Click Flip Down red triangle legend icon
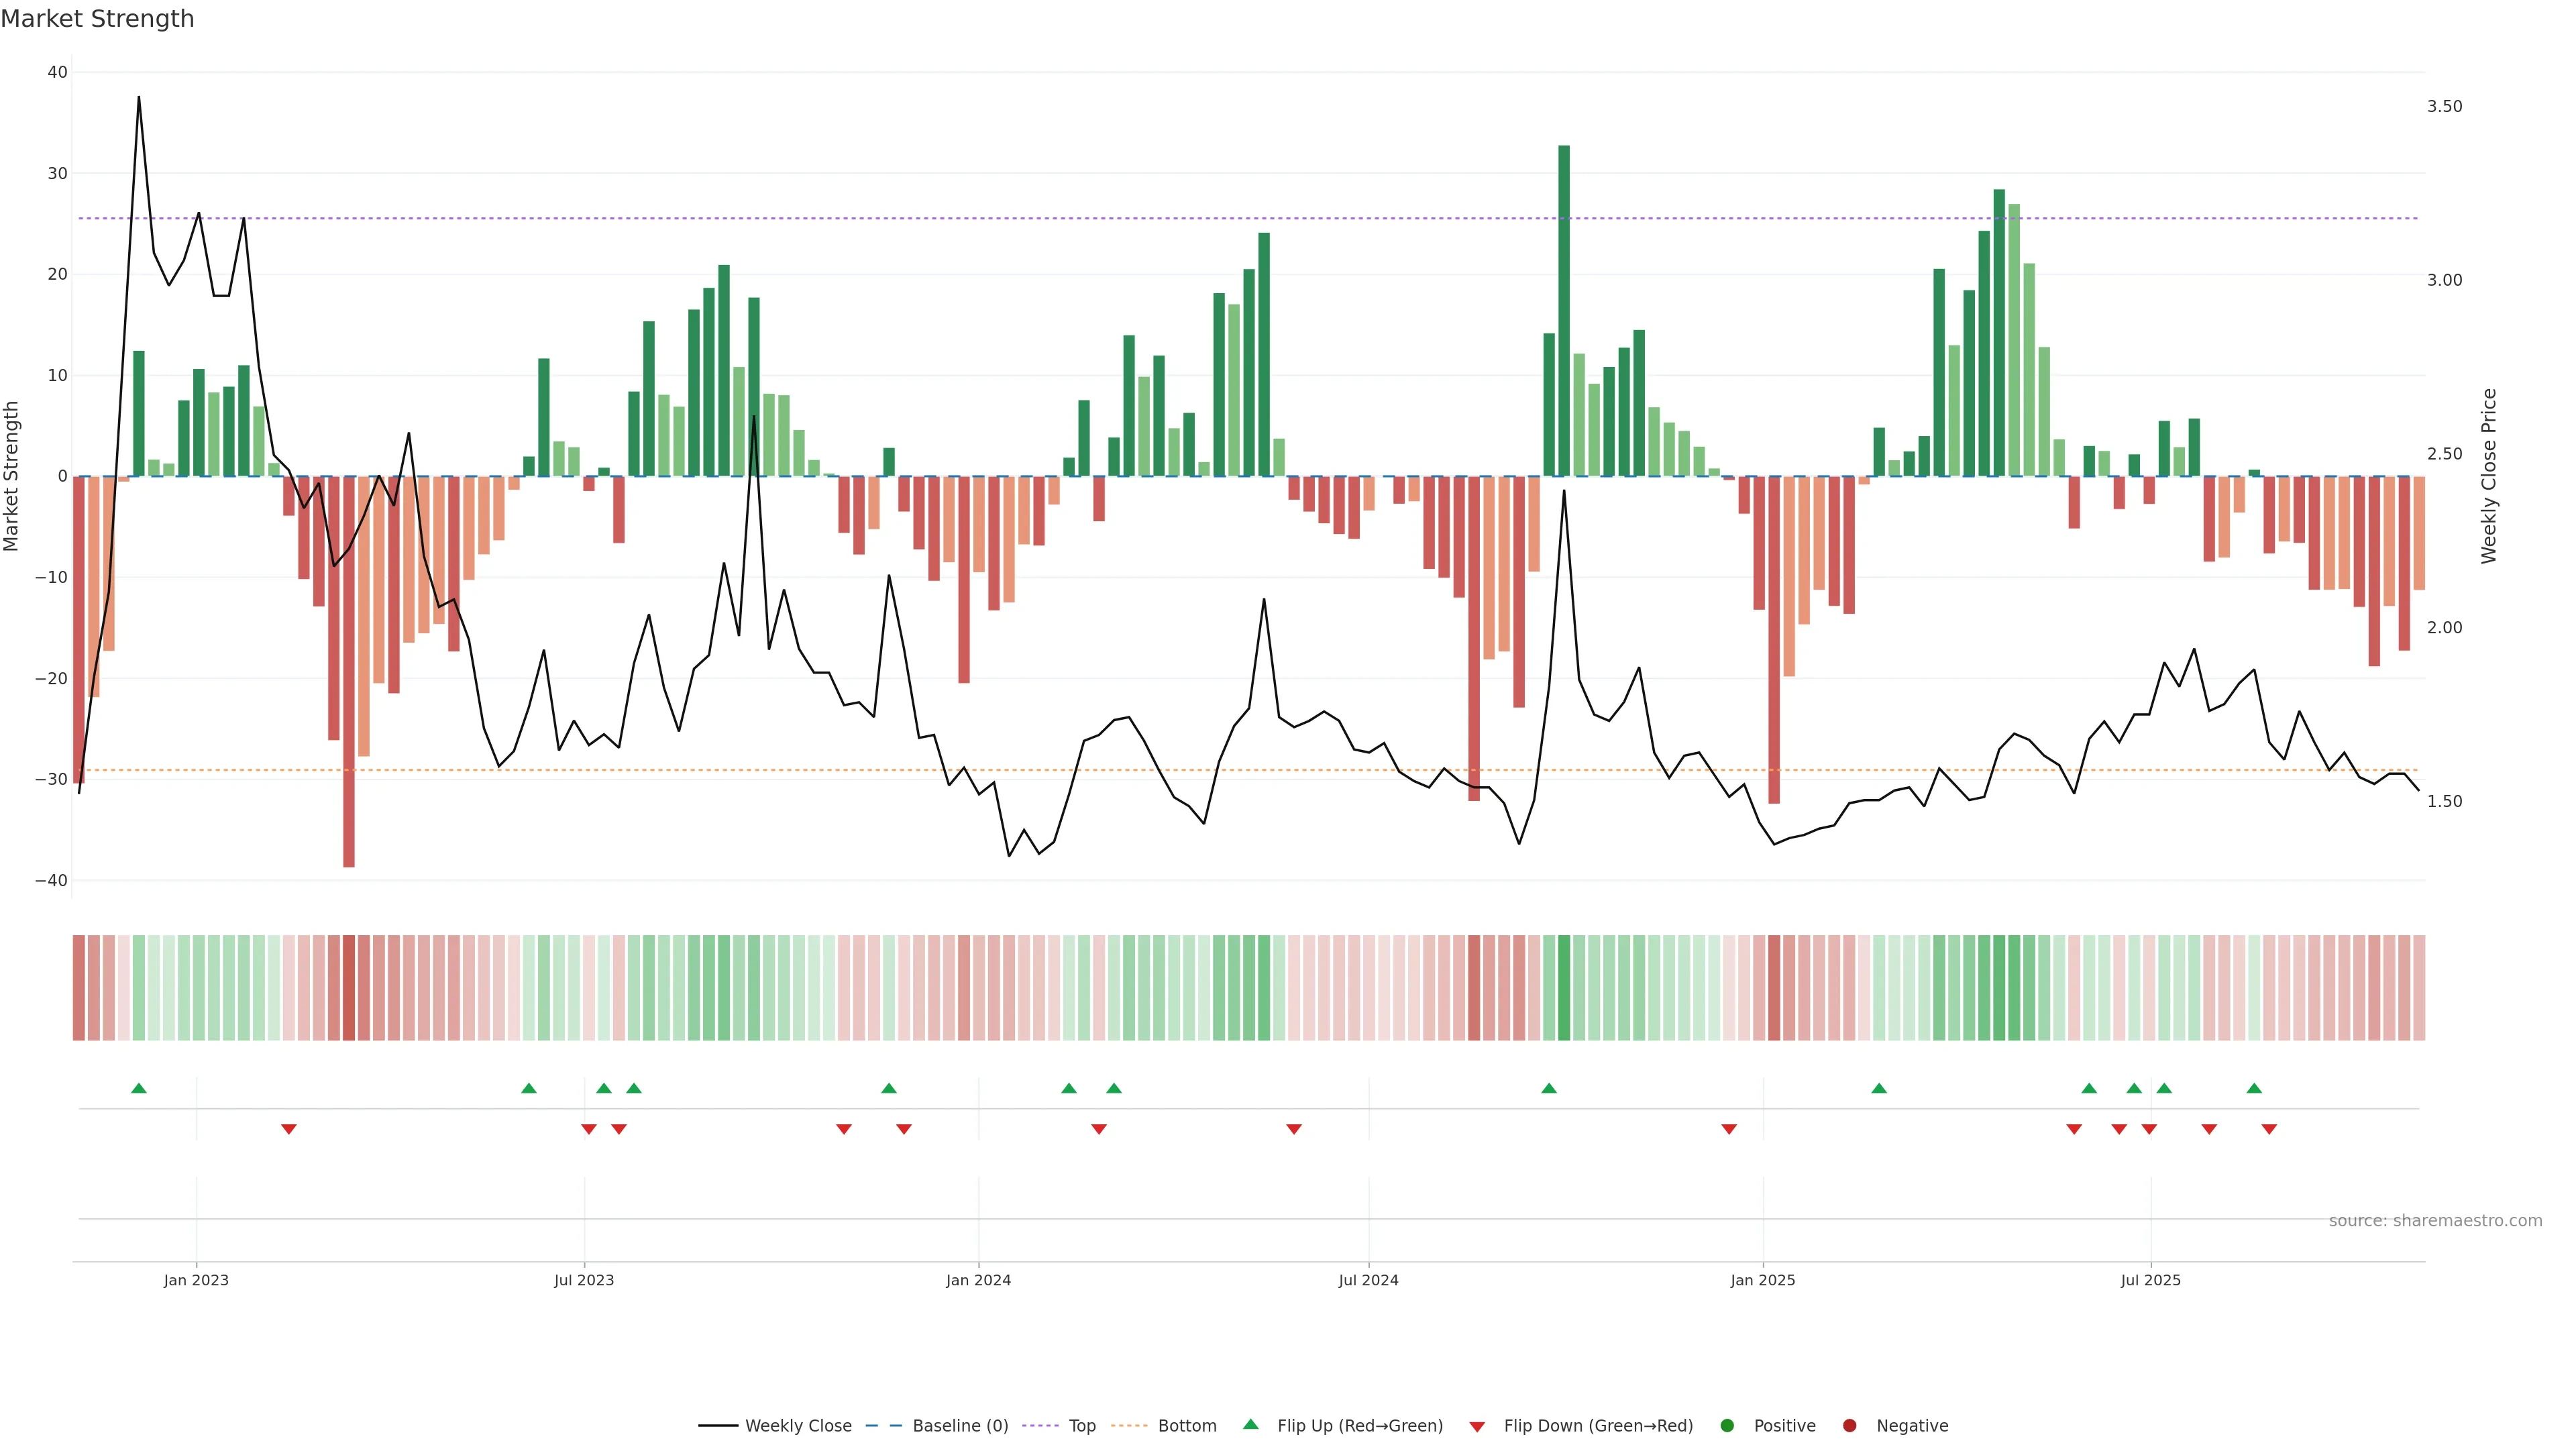The width and height of the screenshot is (2576, 1449). pyautogui.click(x=1477, y=1426)
